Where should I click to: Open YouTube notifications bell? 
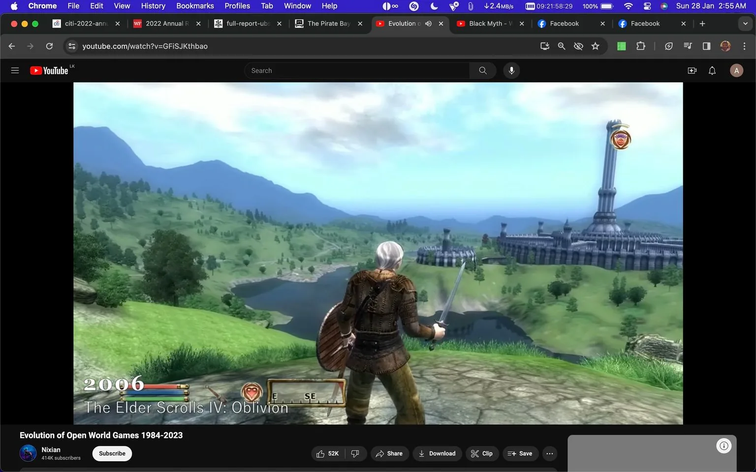click(x=712, y=70)
